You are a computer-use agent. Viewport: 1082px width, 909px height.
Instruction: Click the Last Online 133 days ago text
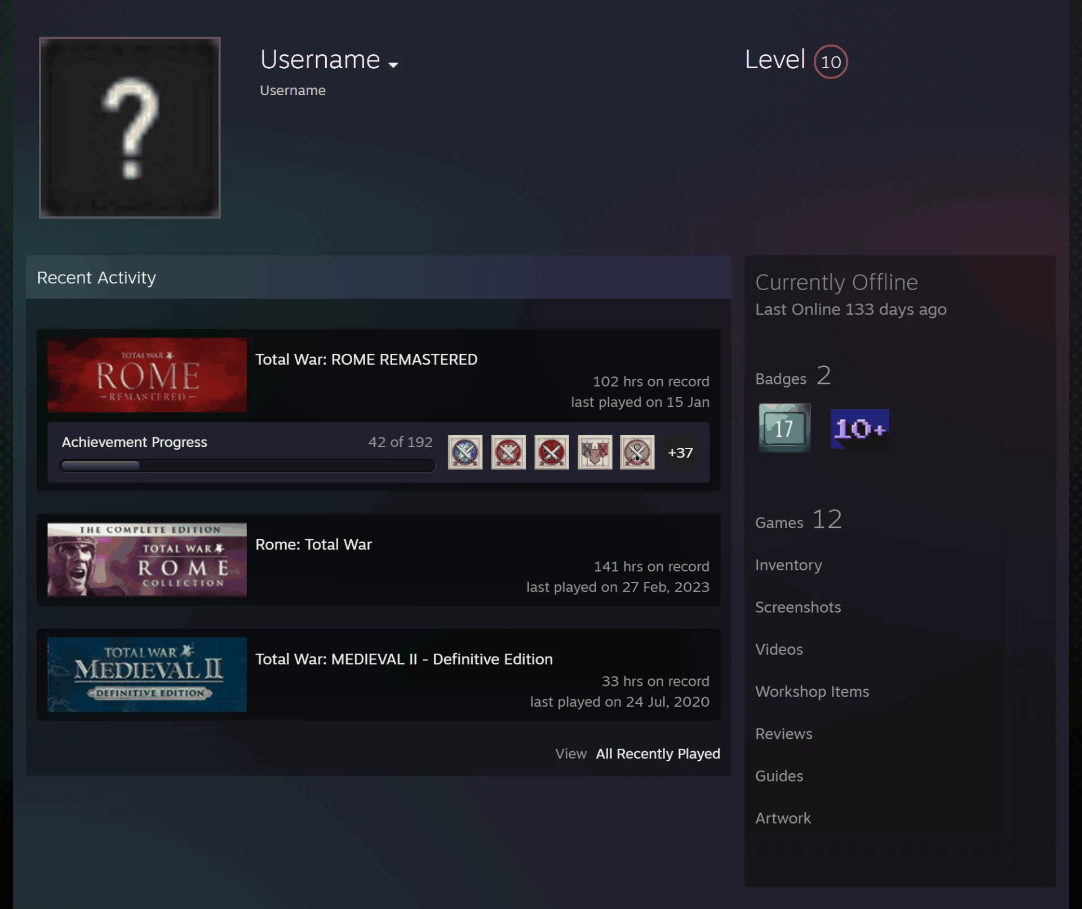[851, 309]
